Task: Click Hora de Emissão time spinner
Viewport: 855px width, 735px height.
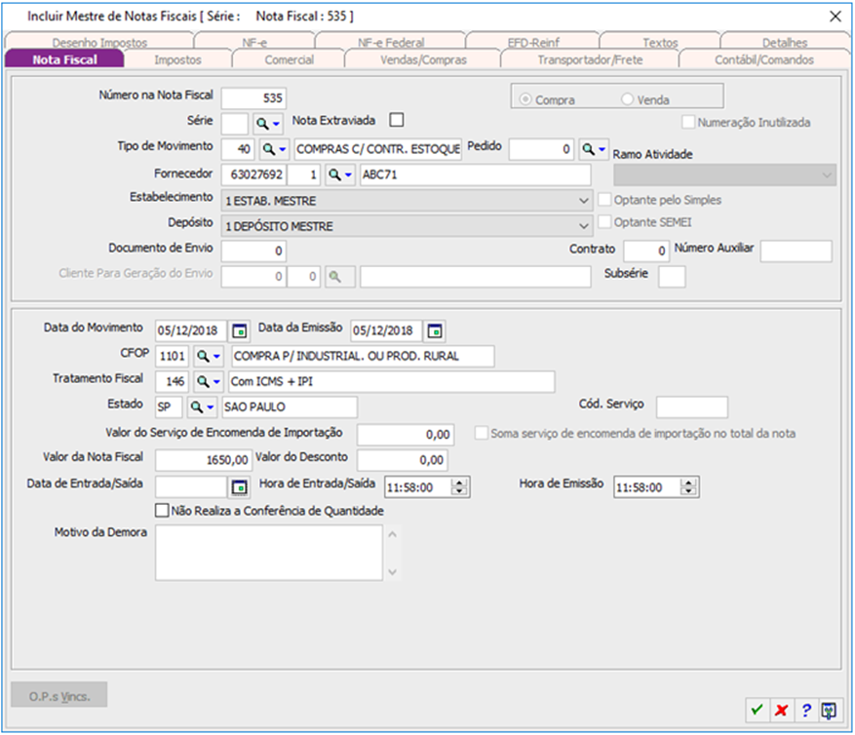Action: (x=688, y=486)
